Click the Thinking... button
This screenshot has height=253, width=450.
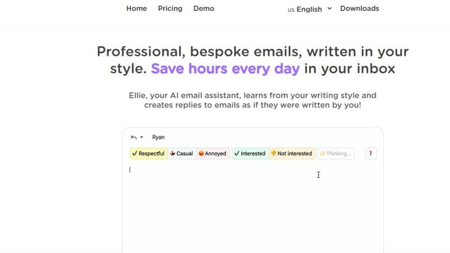(x=336, y=154)
